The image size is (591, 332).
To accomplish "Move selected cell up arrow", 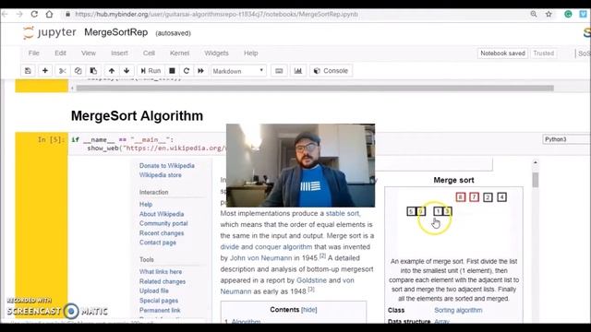I will [x=112, y=71].
